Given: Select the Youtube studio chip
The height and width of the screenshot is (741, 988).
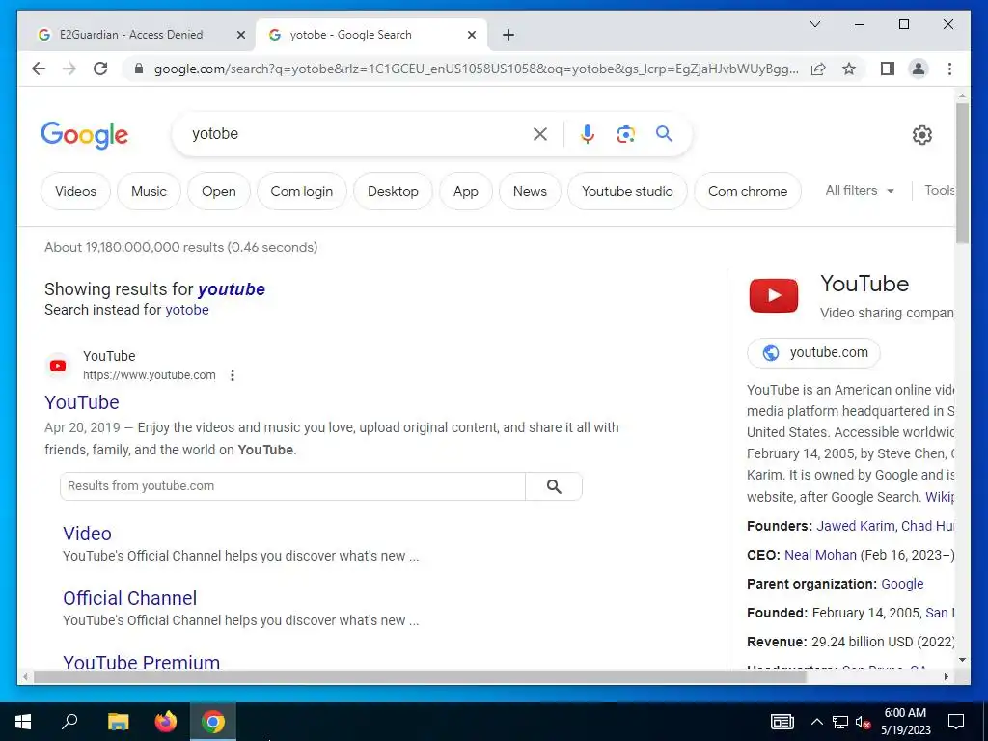Looking at the screenshot, I should point(627,191).
